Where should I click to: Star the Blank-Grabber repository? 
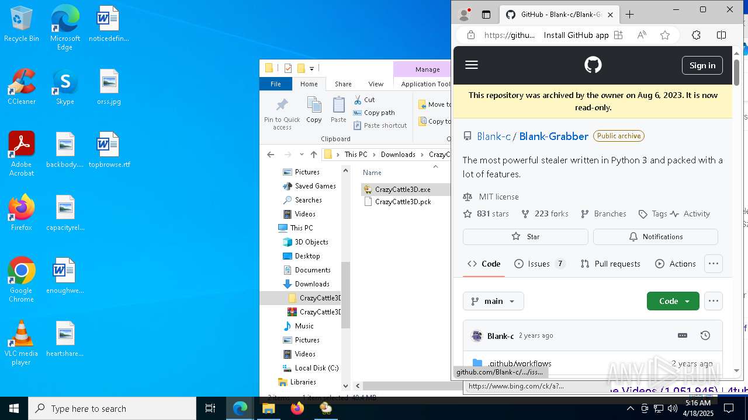point(525,236)
